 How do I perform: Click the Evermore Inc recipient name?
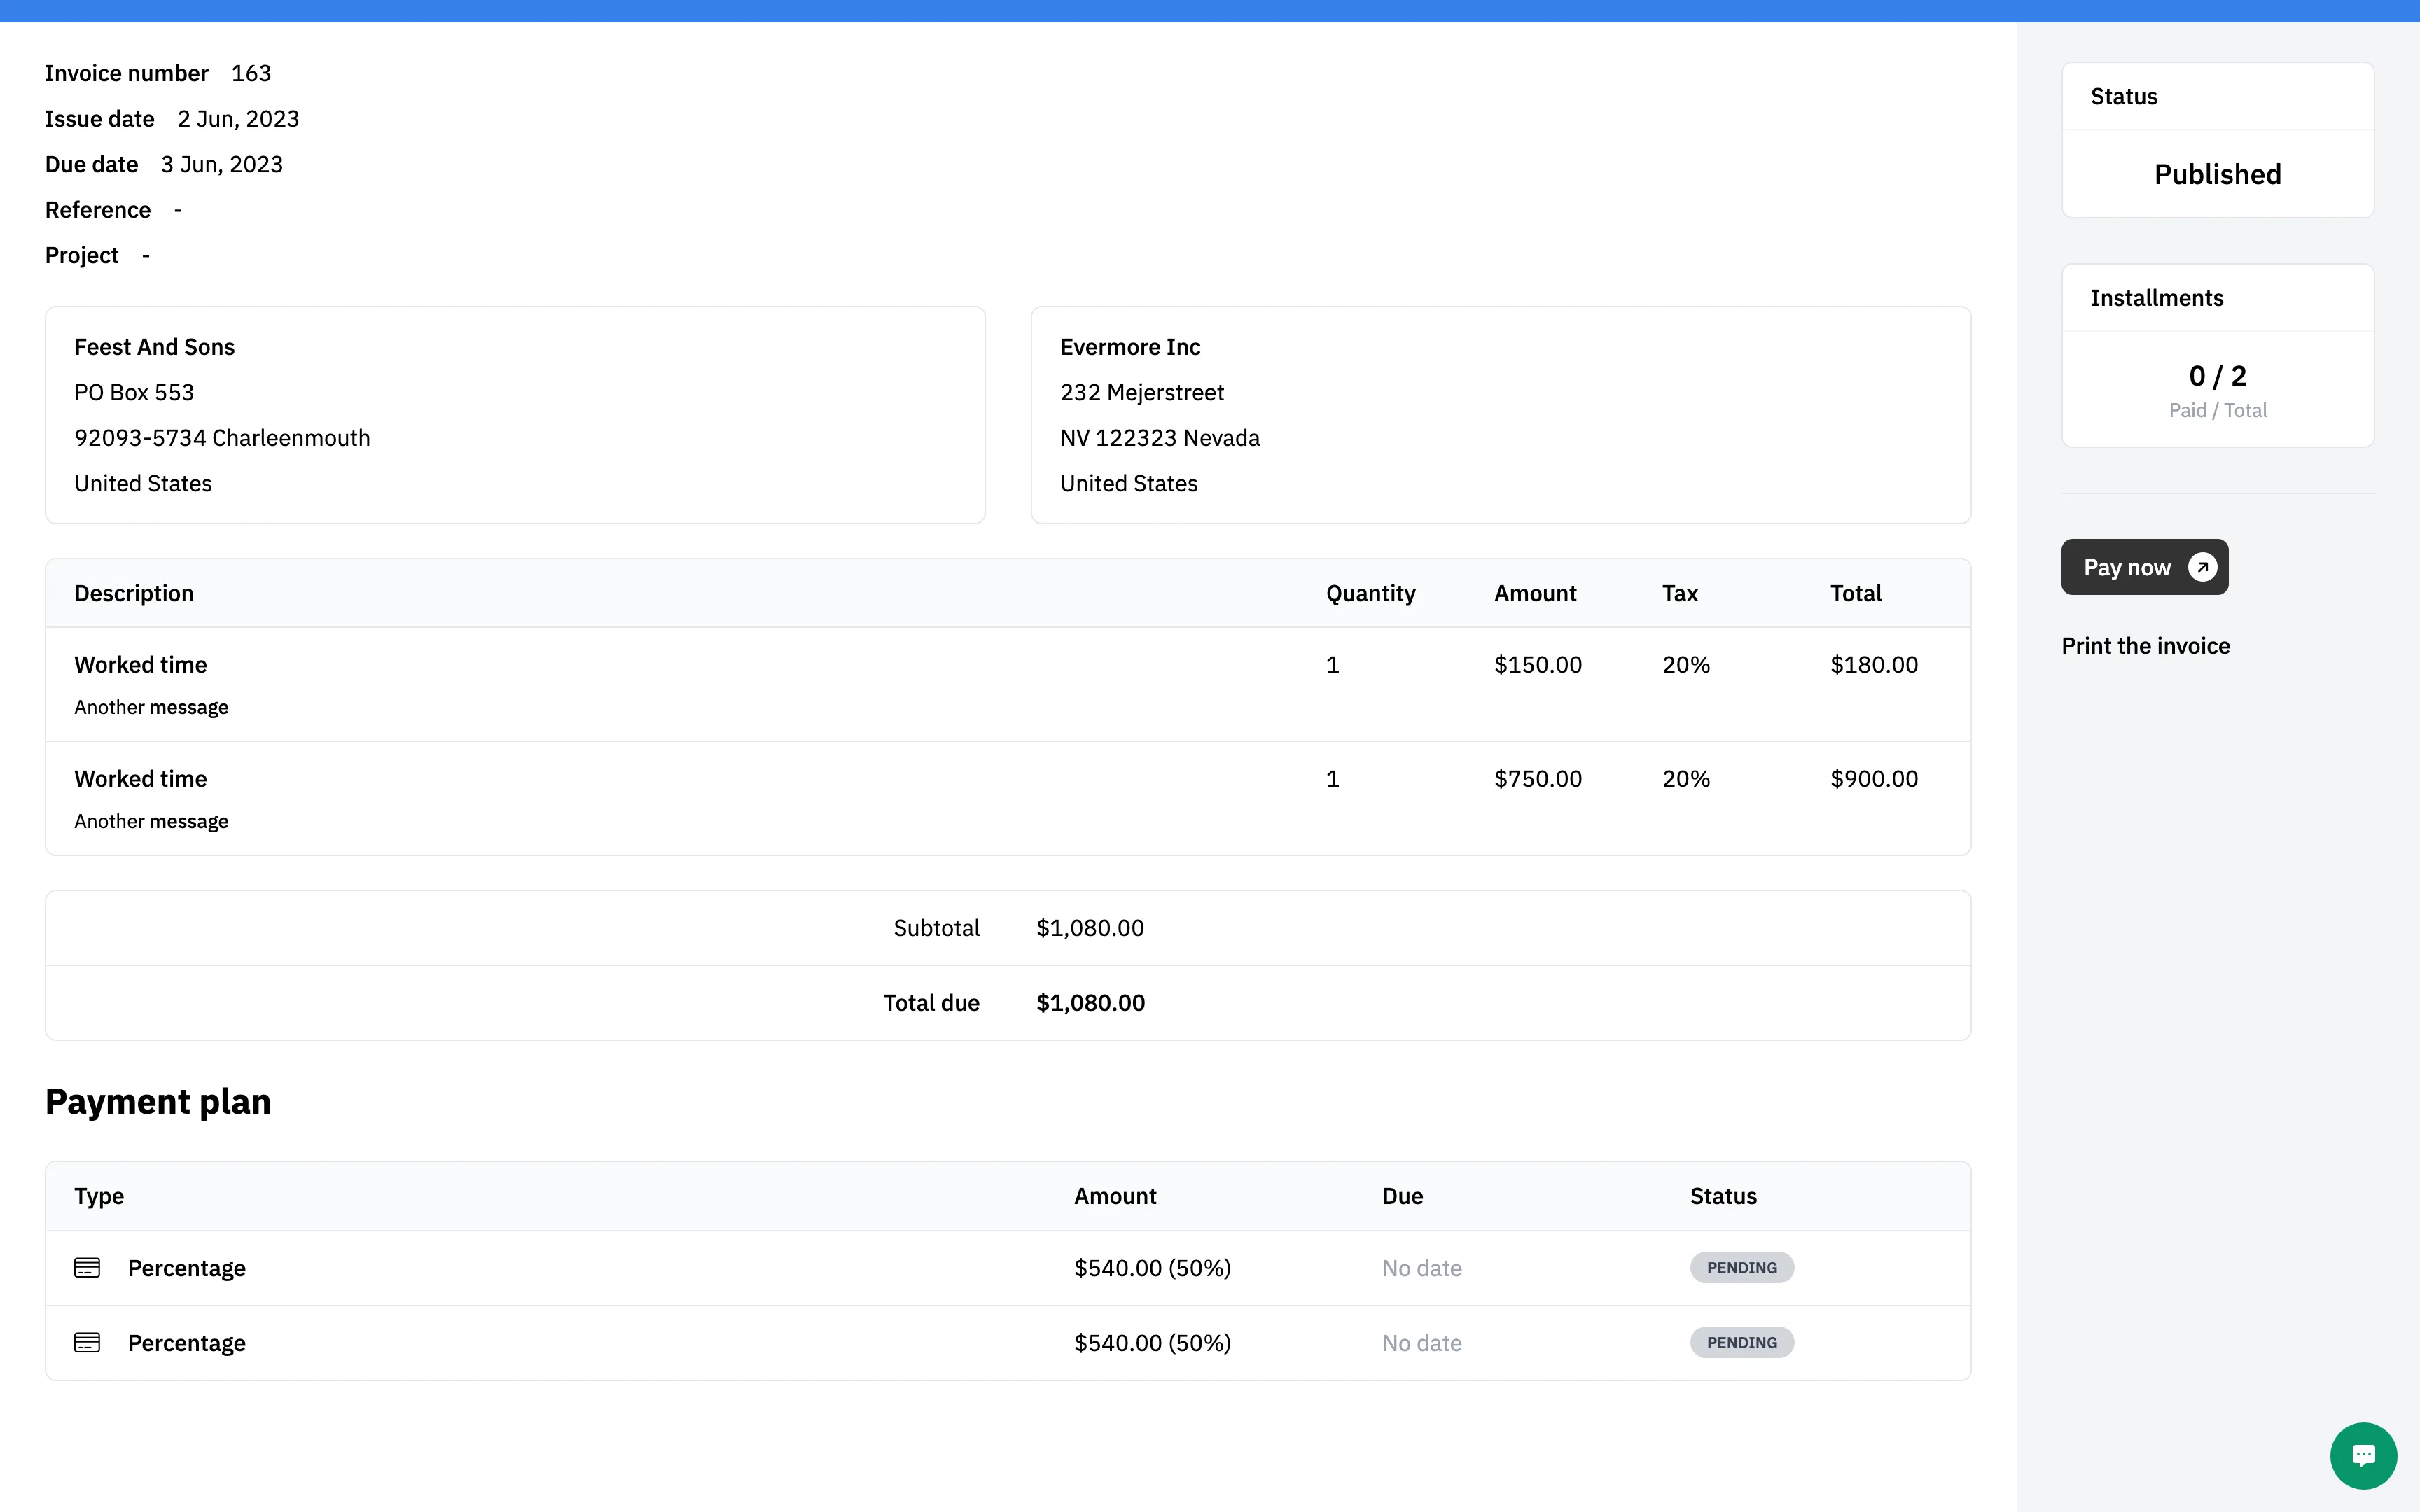1130,347
